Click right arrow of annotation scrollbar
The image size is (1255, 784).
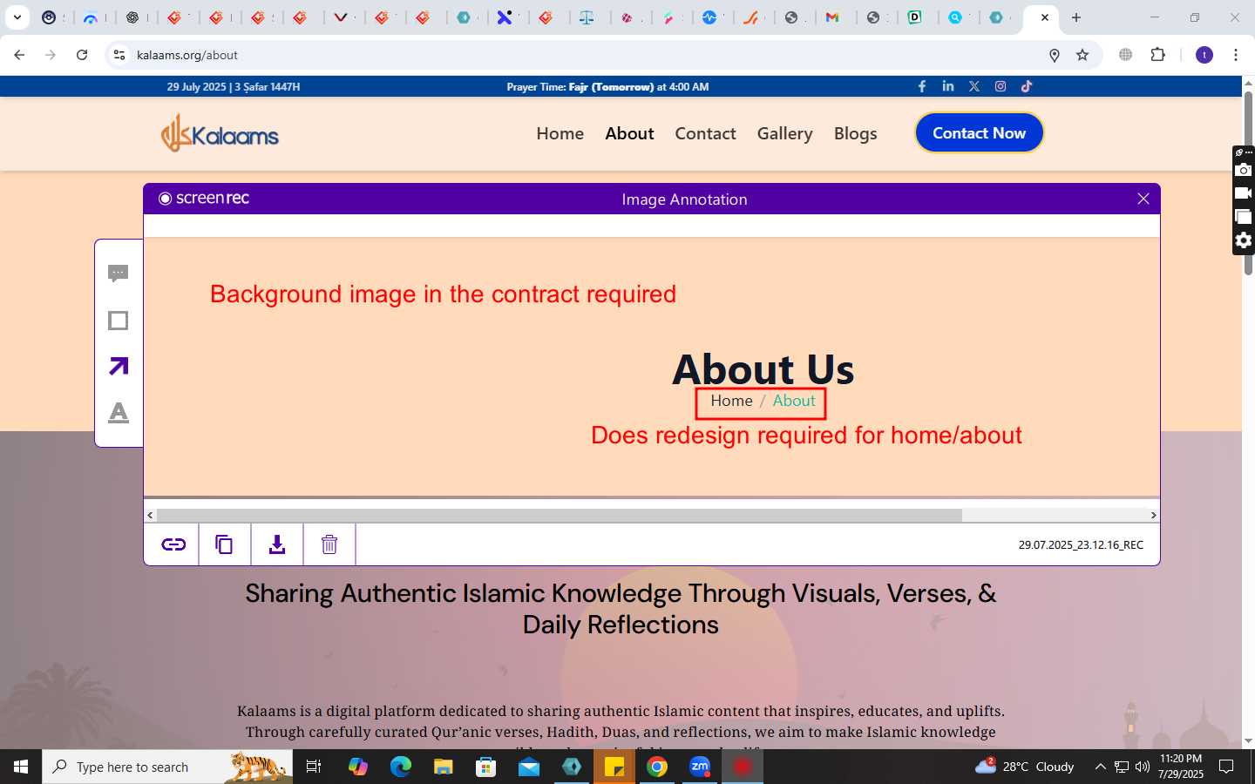click(1153, 515)
